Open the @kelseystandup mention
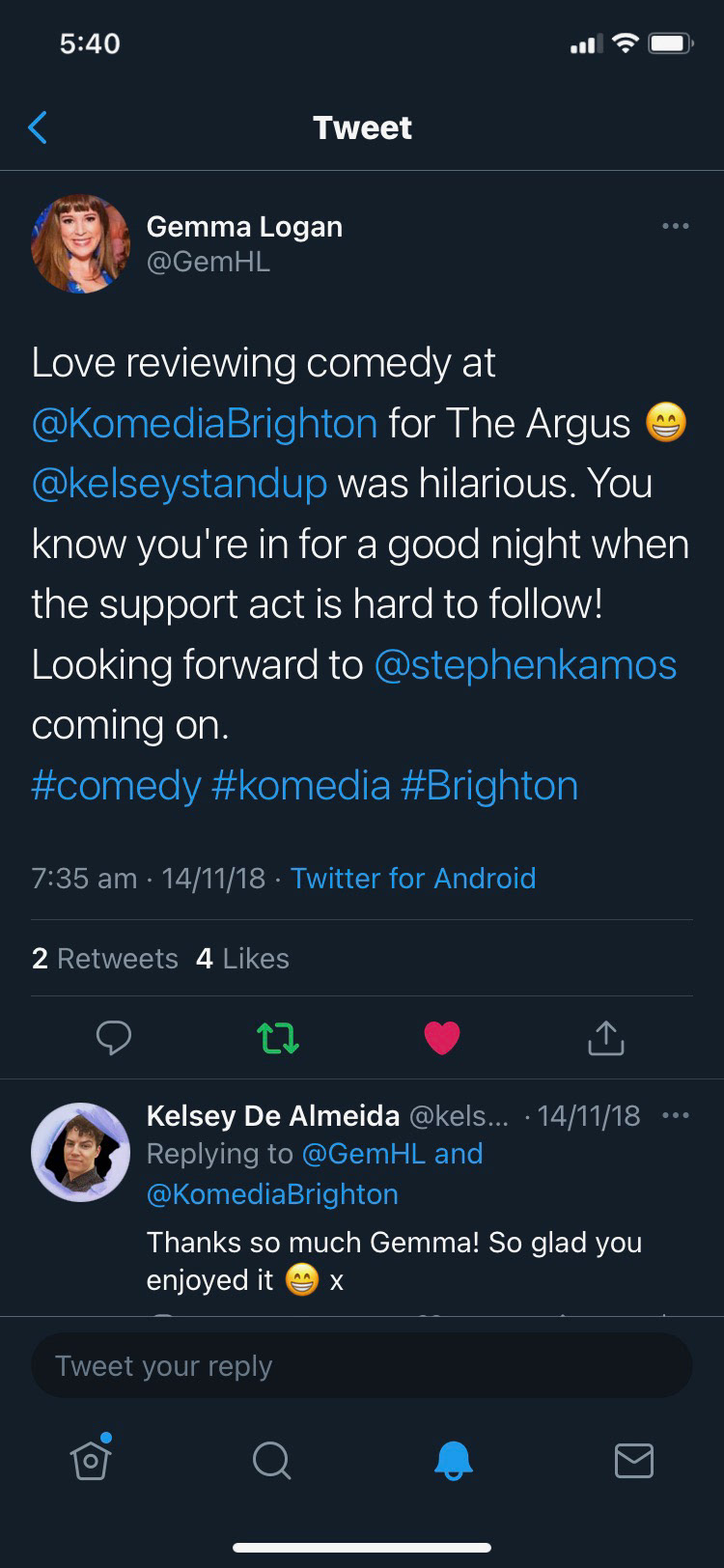The image size is (724, 1568). click(x=179, y=484)
